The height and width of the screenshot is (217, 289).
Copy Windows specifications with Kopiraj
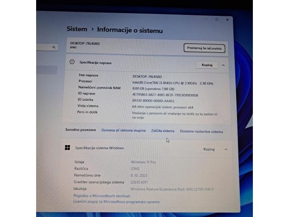pyautogui.click(x=209, y=149)
